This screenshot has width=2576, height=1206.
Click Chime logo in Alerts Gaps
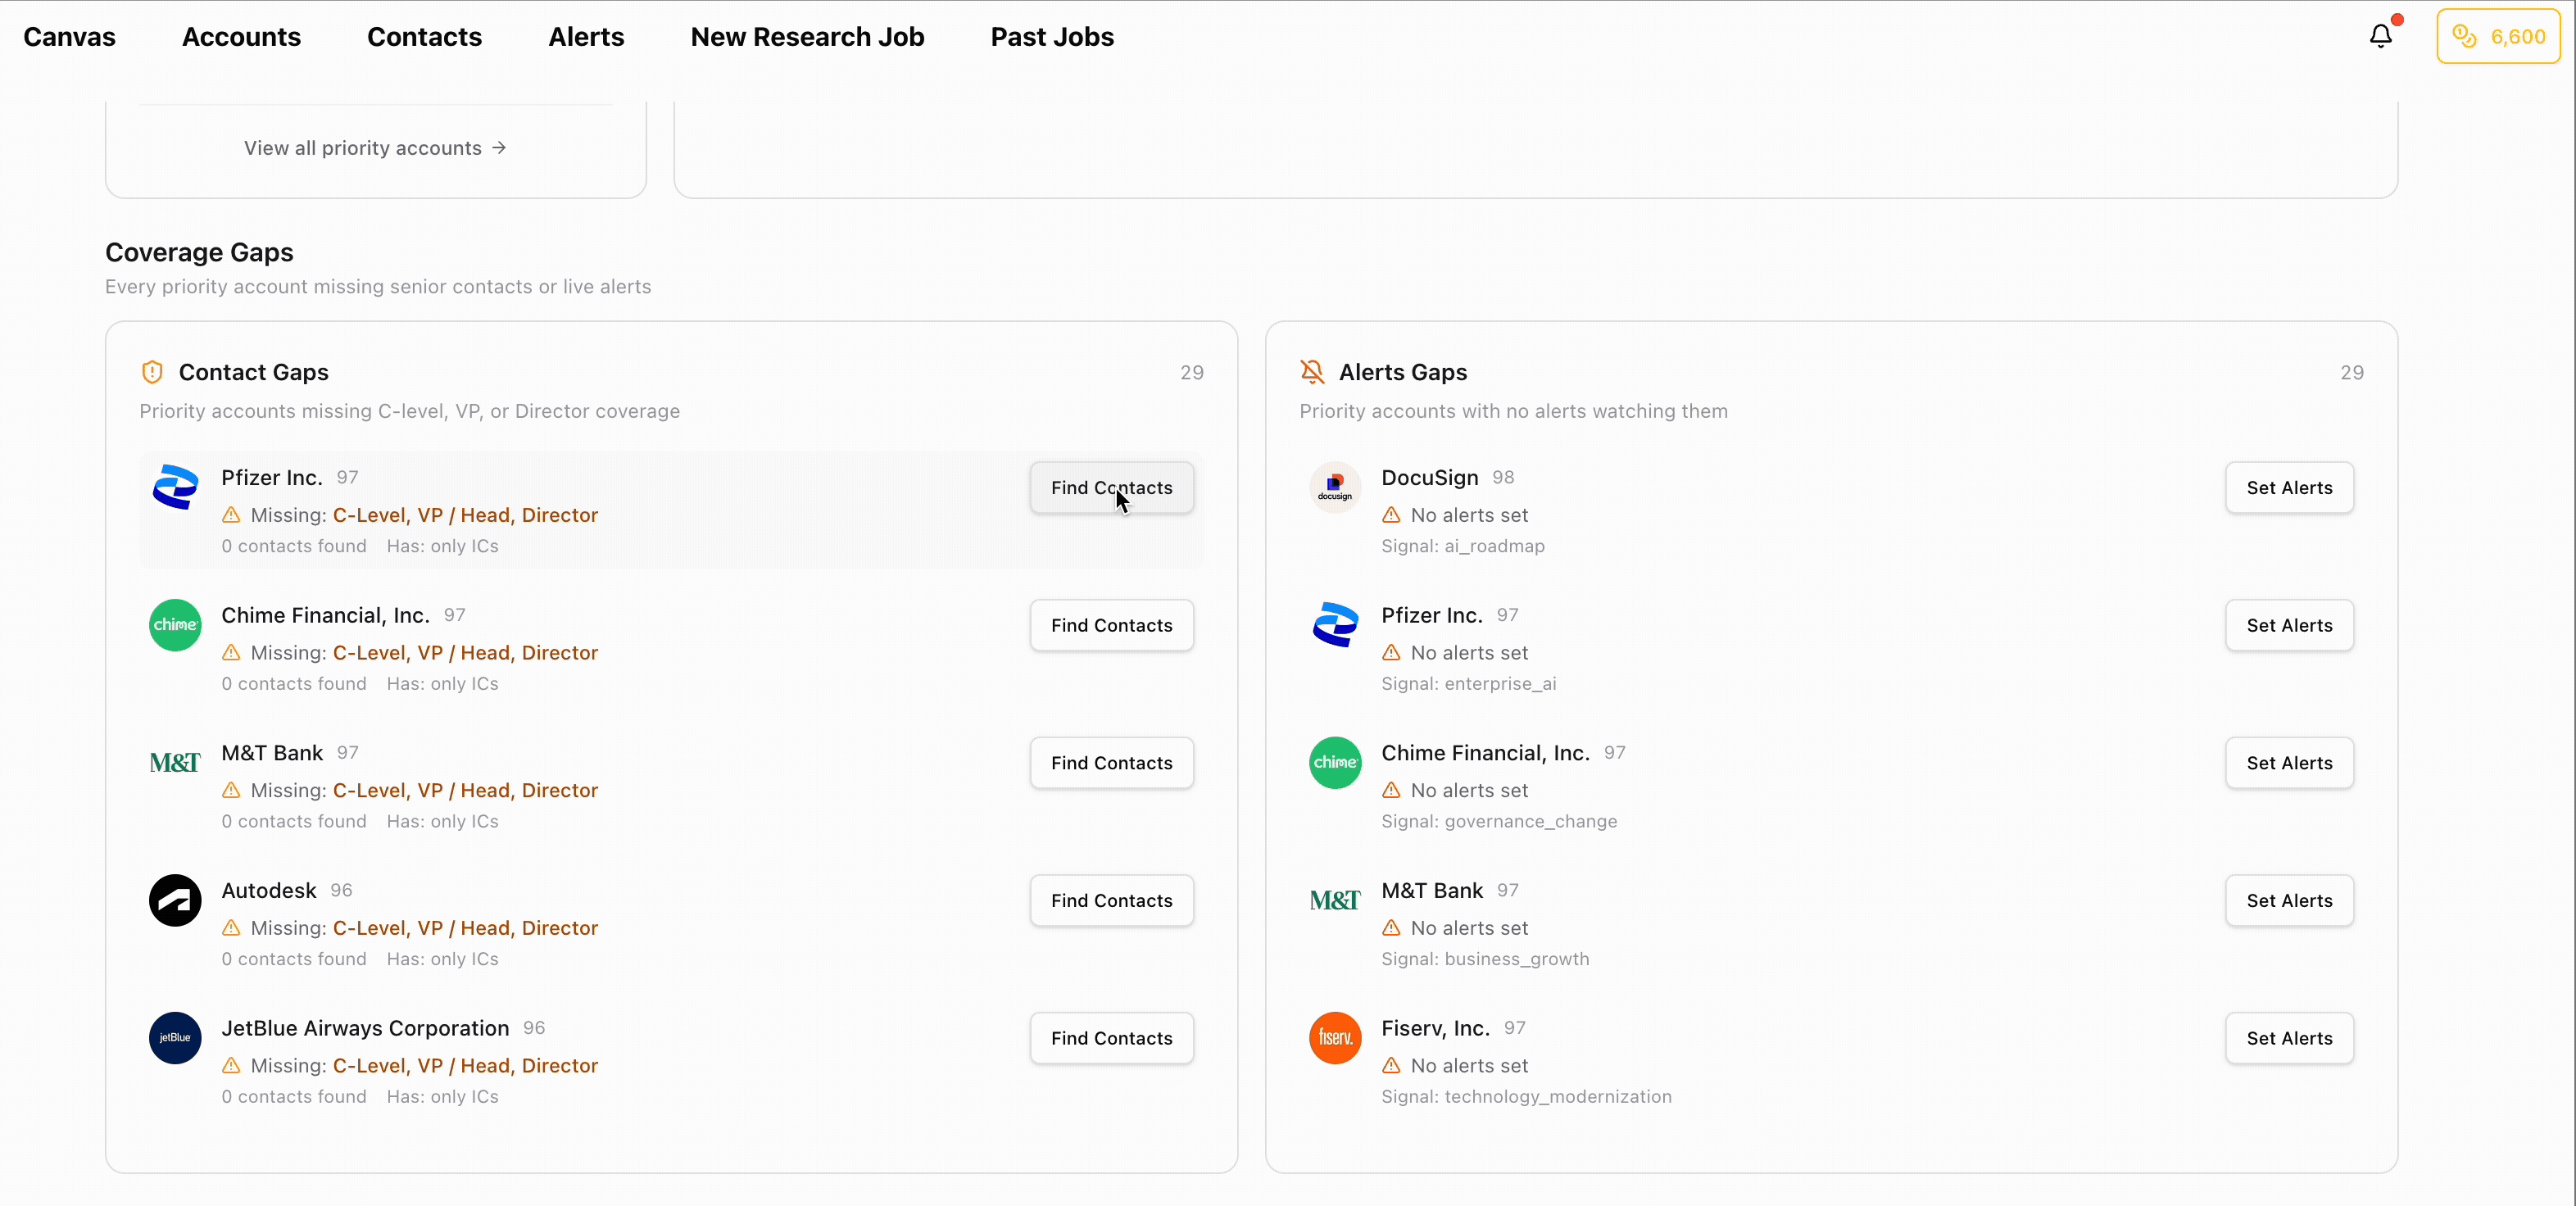[1335, 763]
